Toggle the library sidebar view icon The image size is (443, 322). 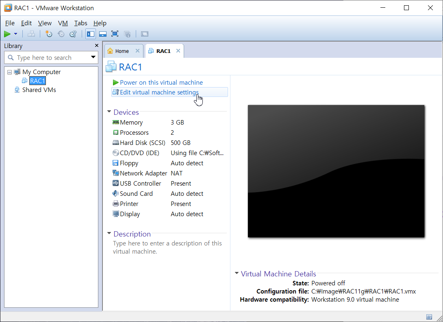[x=91, y=34]
